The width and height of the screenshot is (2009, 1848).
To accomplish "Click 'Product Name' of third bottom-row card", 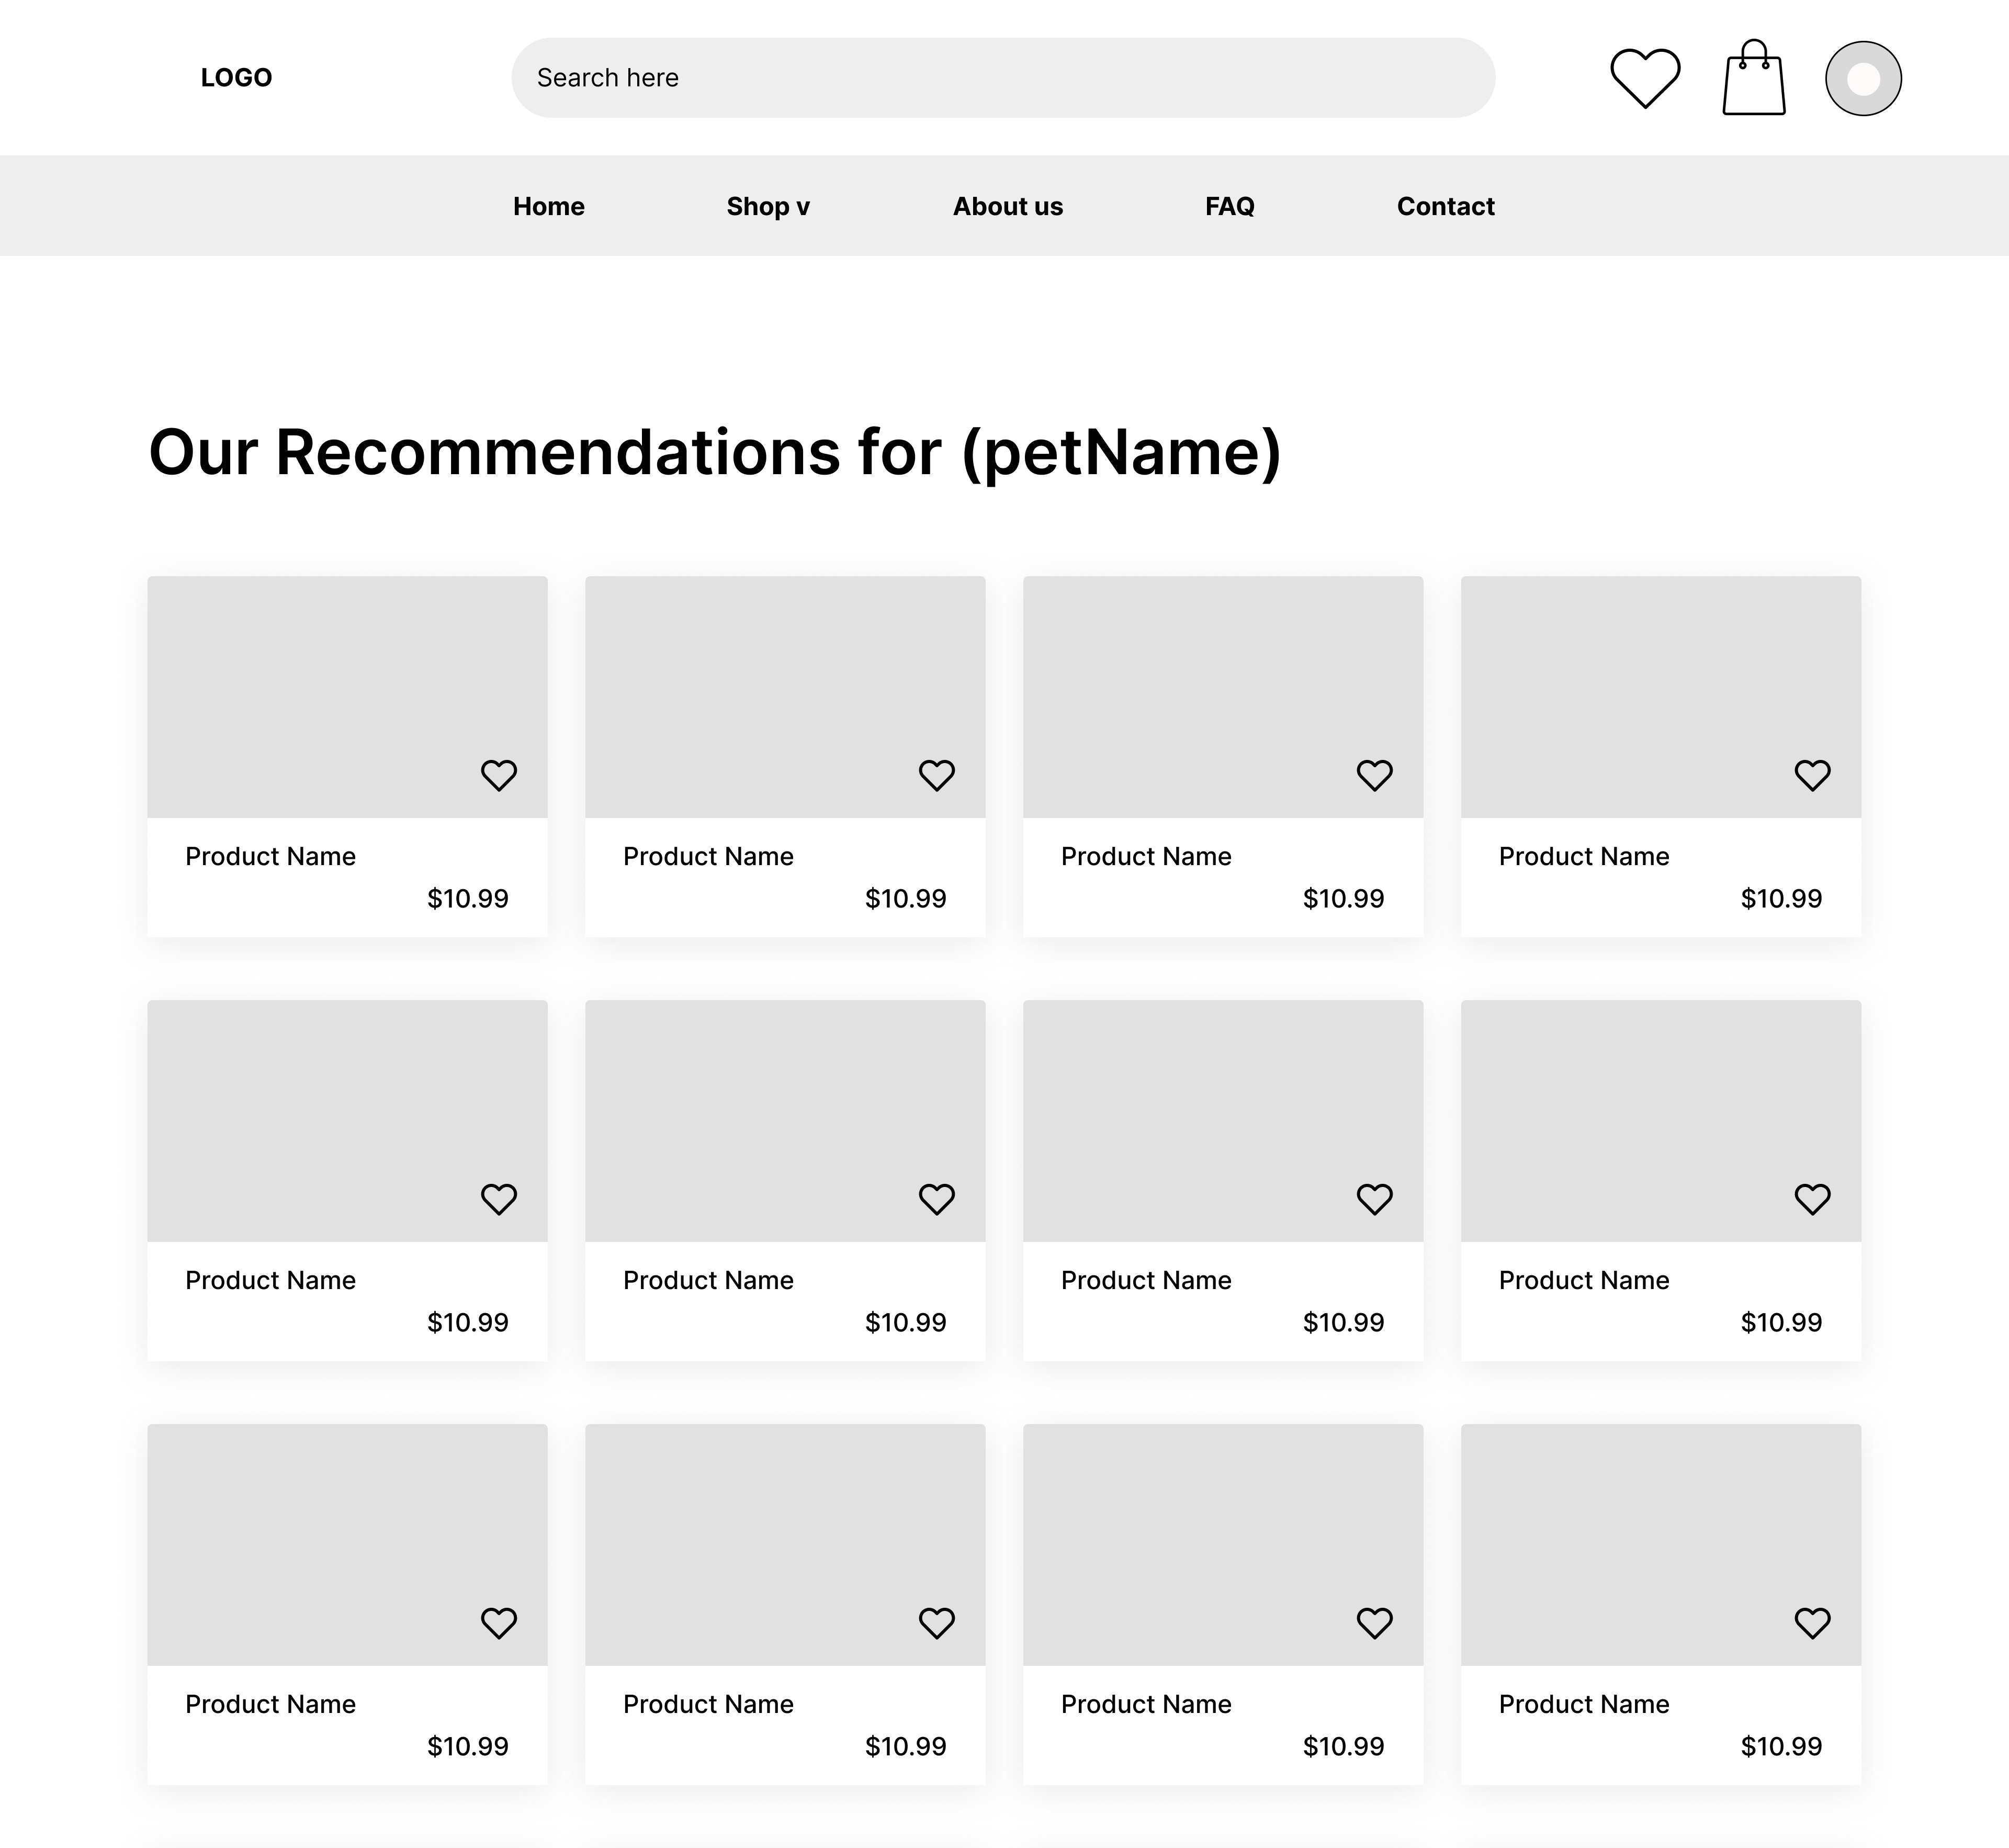I will tap(1146, 1704).
